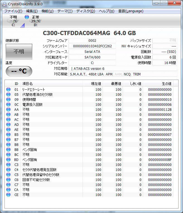The image size is (183, 213).
Task: Click the serial number field 00000000103402FCC262
Action: tap(92, 46)
